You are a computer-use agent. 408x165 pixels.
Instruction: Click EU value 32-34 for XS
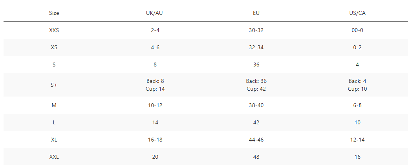point(256,47)
